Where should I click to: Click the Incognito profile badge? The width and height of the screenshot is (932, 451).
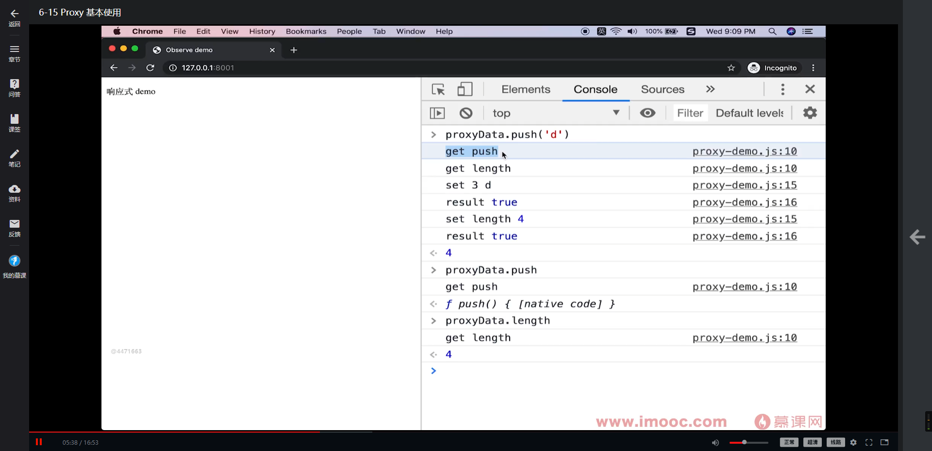click(x=773, y=67)
